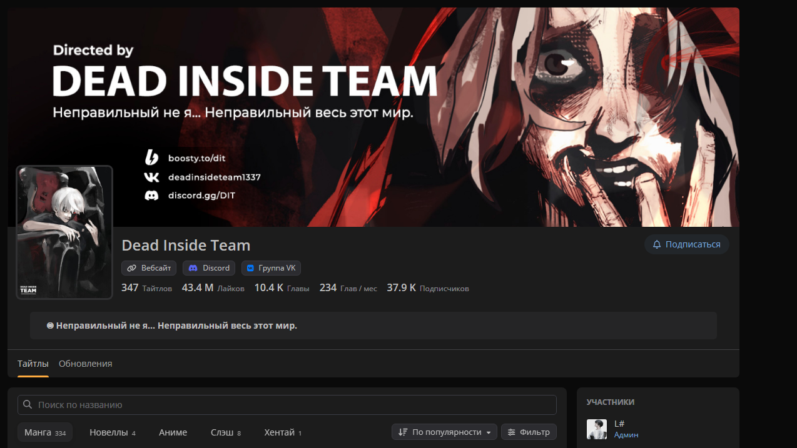Open the Вебсайт link
797x448 pixels.
click(149, 268)
